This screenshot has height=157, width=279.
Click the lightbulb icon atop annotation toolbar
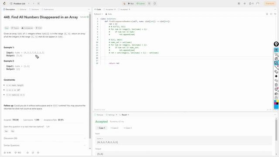pyautogui.click(x=276, y=44)
